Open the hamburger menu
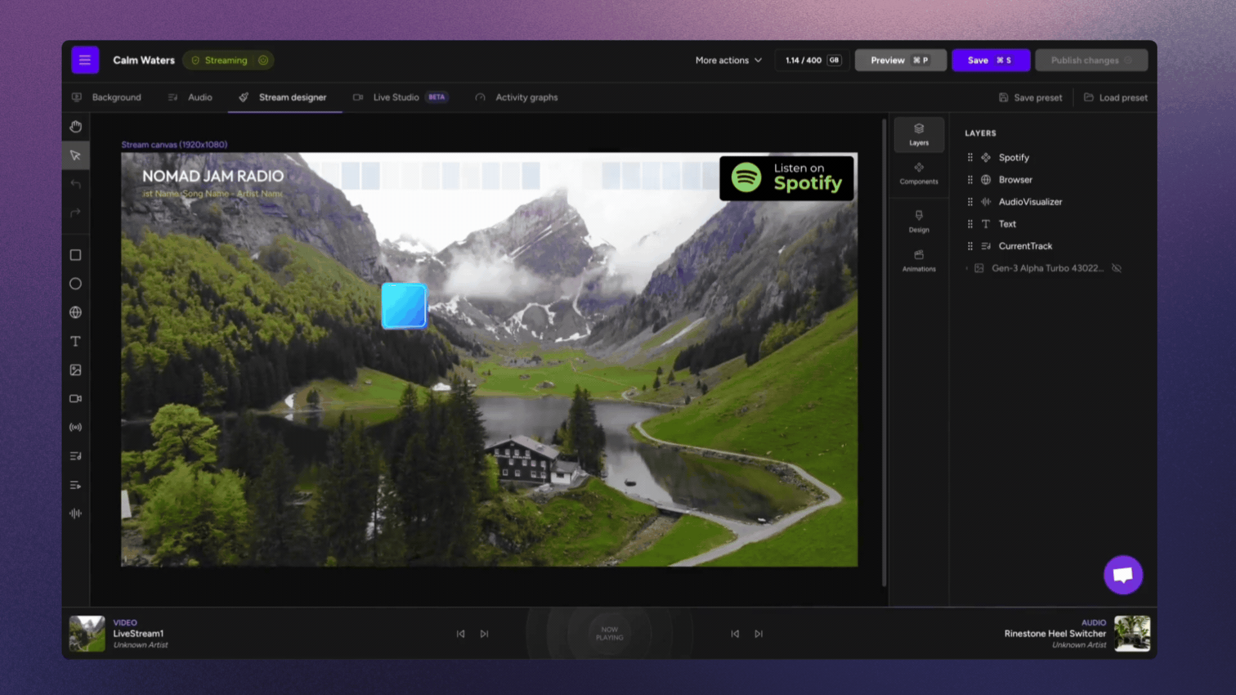The image size is (1236, 695). tap(85, 59)
